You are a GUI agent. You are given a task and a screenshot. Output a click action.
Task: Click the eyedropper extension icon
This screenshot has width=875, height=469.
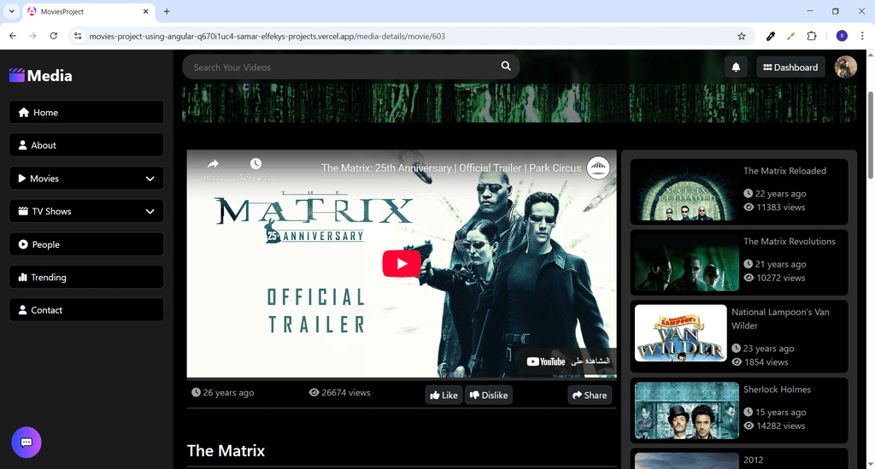tap(771, 36)
